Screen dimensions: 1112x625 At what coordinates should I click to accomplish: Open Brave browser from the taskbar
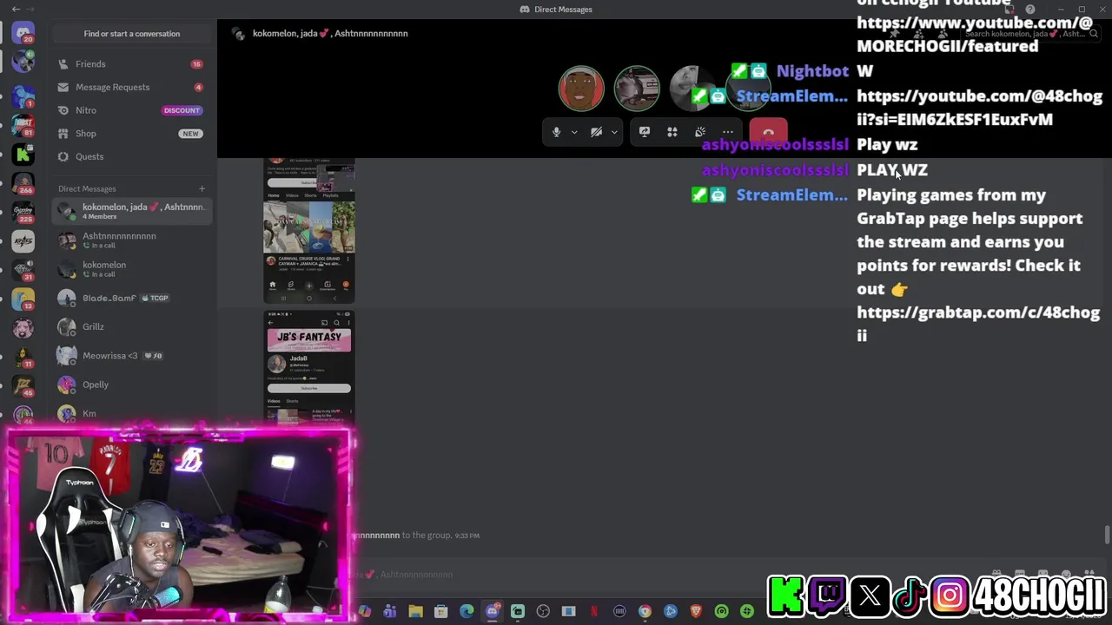point(696,612)
